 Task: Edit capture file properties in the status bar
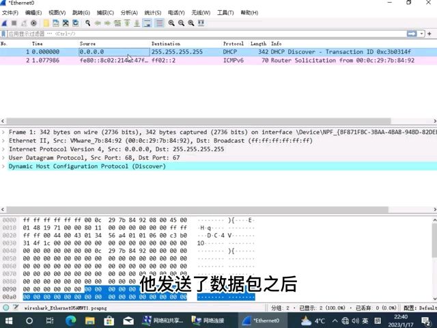coord(16,307)
